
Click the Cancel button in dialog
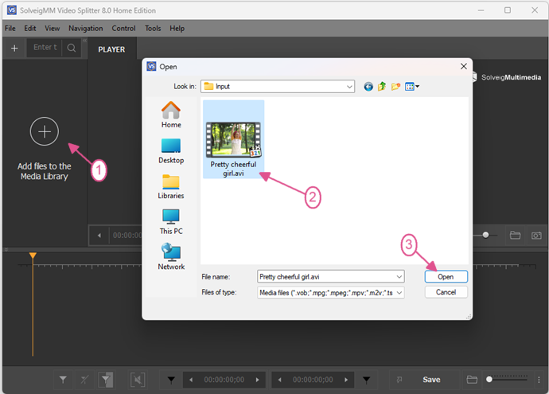click(x=446, y=292)
